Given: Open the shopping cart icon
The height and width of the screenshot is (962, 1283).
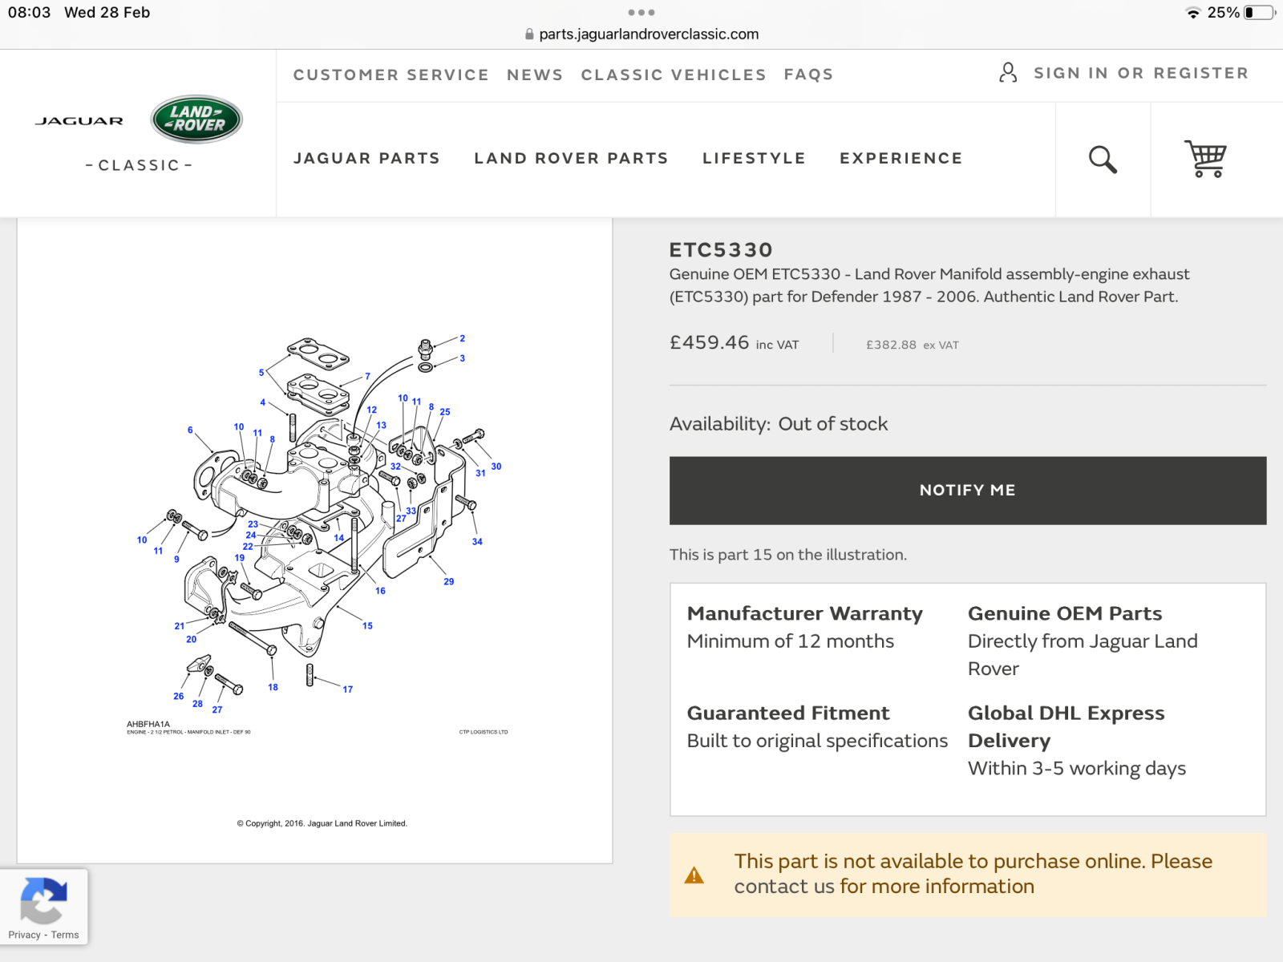Looking at the screenshot, I should pyautogui.click(x=1205, y=159).
